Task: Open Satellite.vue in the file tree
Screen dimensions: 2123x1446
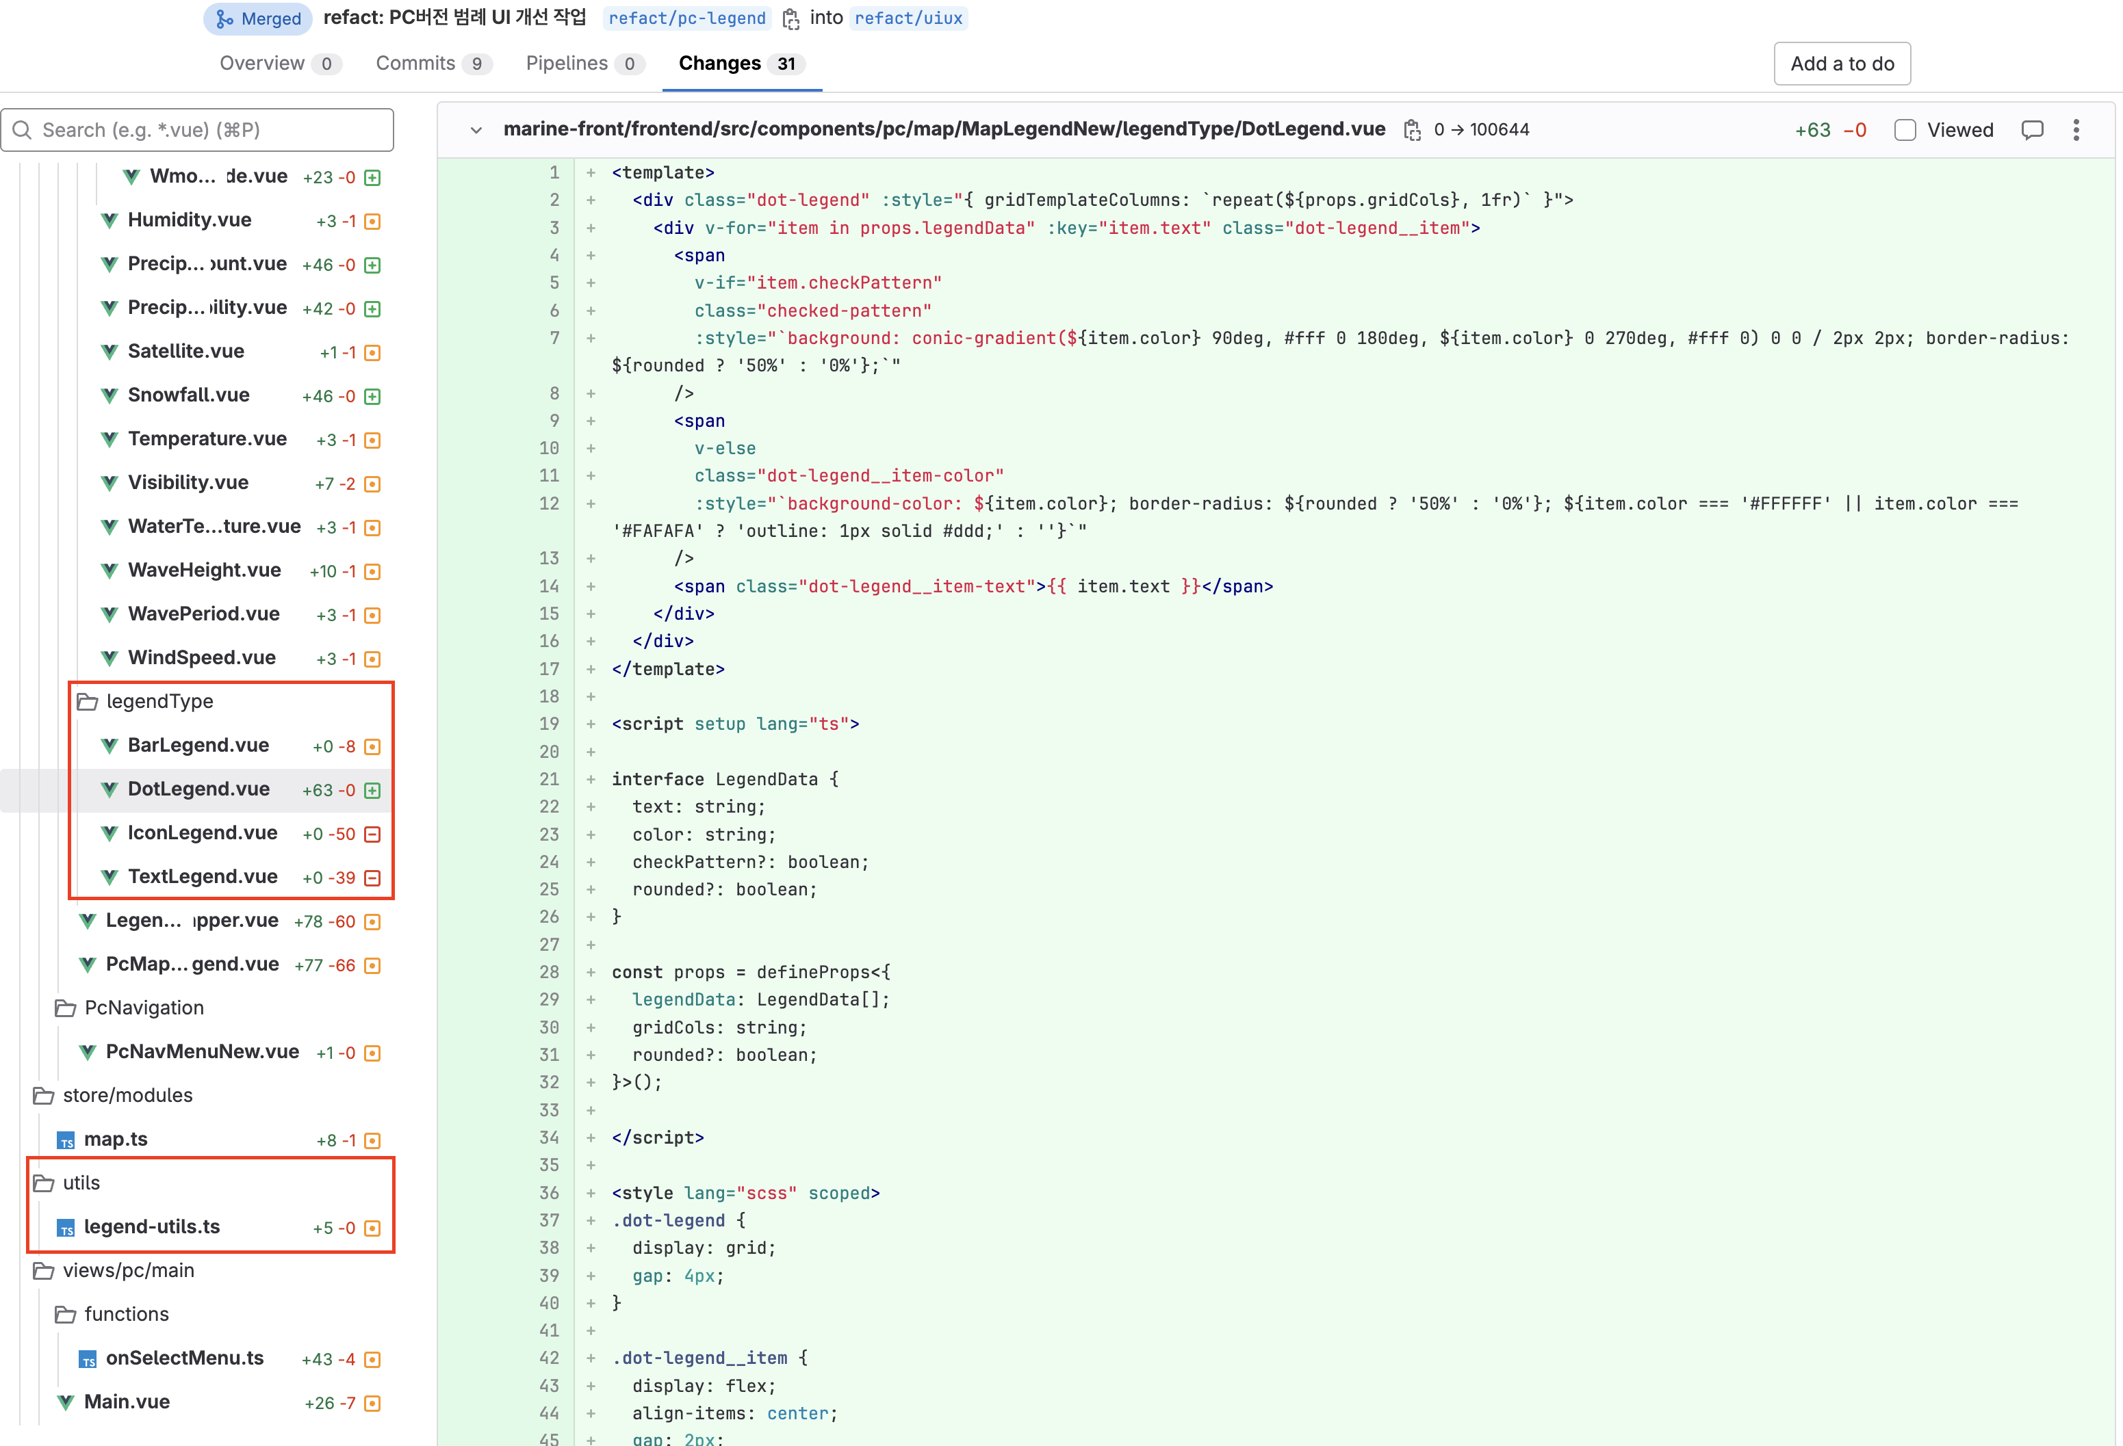Action: coord(185,350)
